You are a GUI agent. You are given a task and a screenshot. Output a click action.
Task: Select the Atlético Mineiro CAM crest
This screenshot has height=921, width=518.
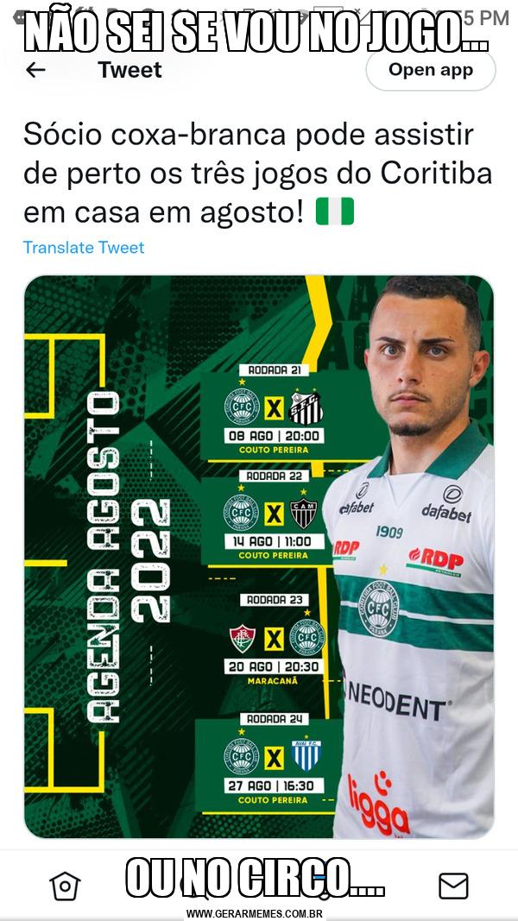(304, 514)
